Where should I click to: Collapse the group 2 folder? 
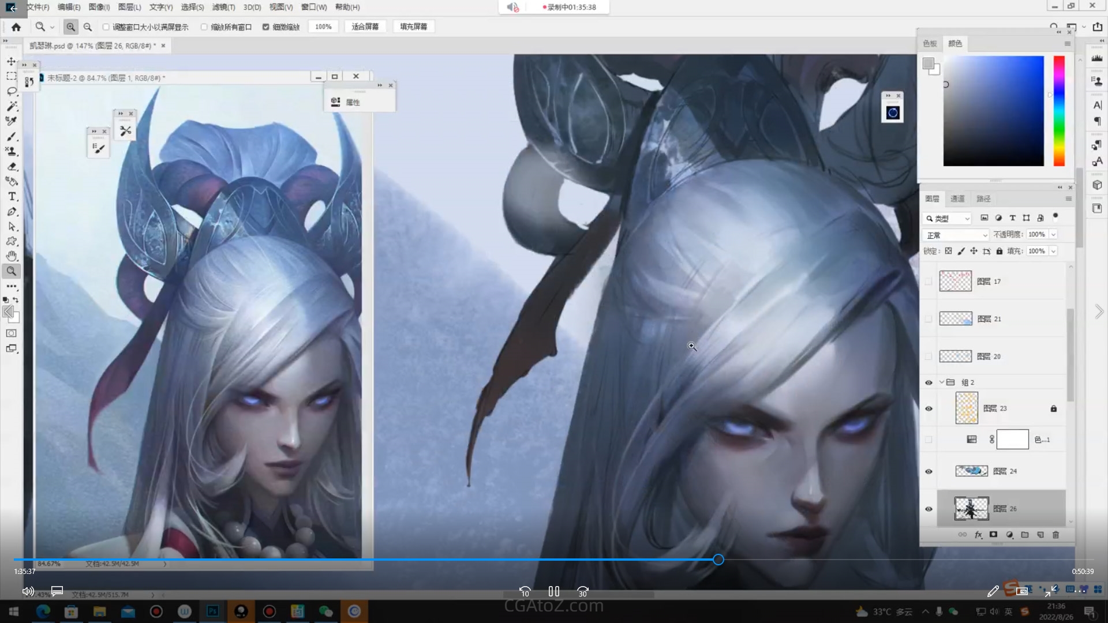pyautogui.click(x=942, y=382)
